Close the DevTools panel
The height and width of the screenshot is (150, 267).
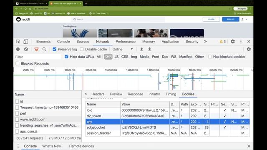[249, 42]
